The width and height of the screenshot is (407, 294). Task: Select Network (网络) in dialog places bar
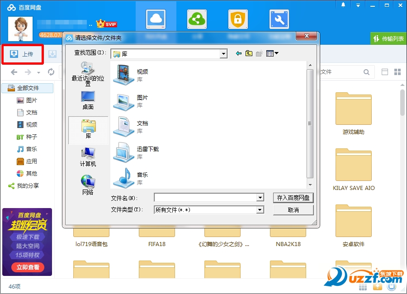(x=88, y=185)
